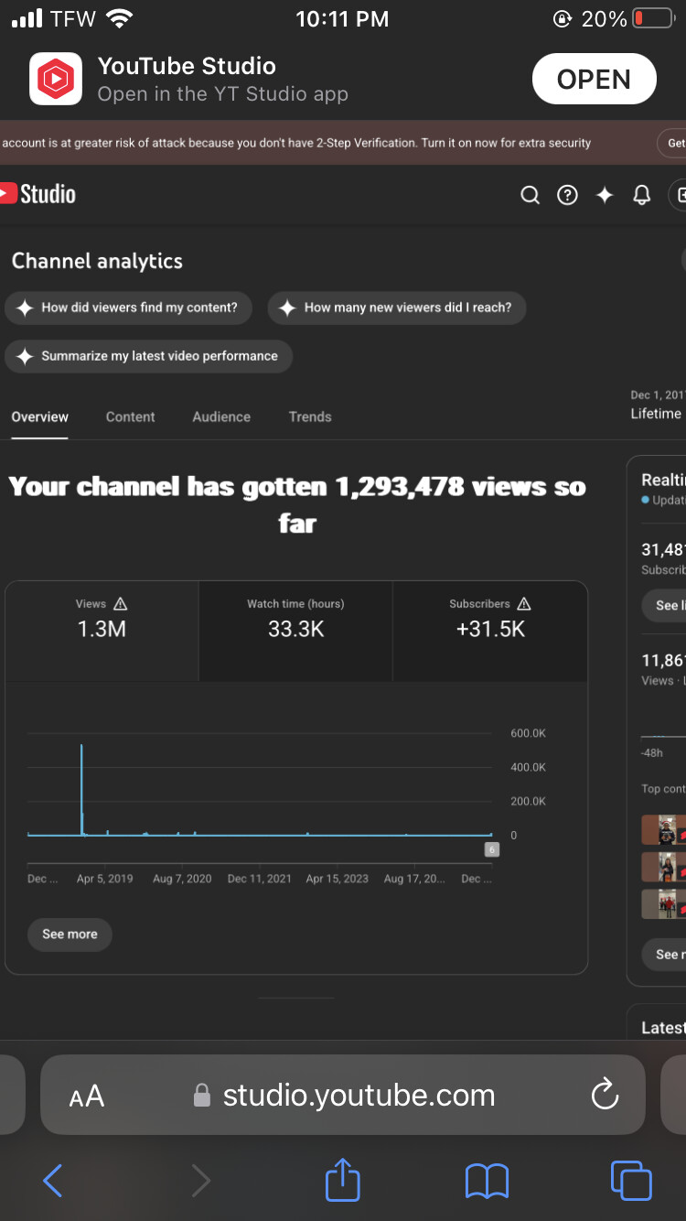Screen dimensions: 686x1221
Task: Tap the Safari share icon
Action: (343, 1180)
